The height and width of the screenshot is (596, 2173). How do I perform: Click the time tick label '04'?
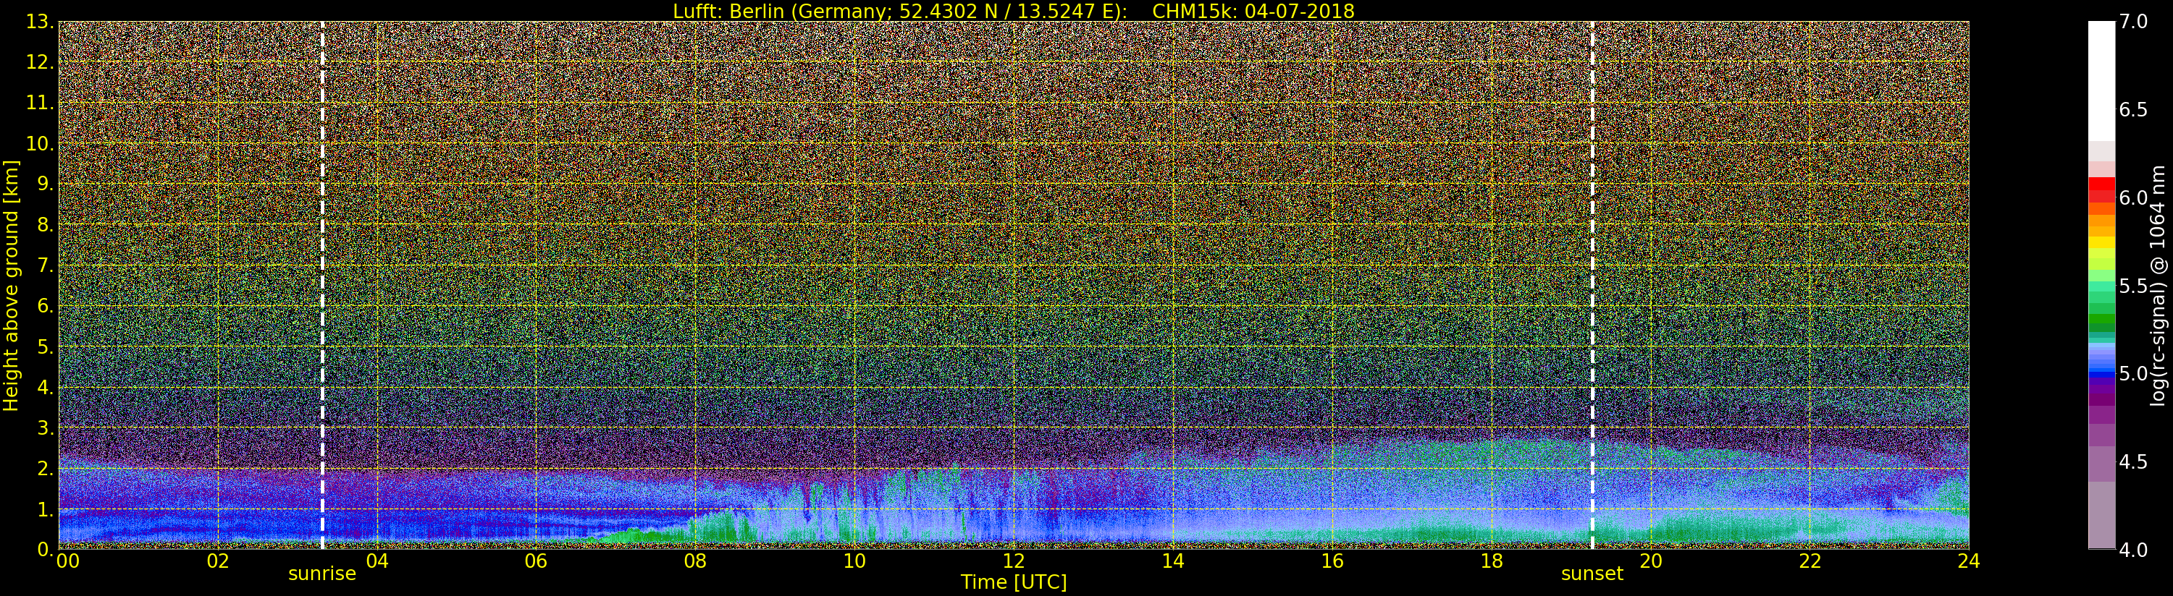[377, 561]
